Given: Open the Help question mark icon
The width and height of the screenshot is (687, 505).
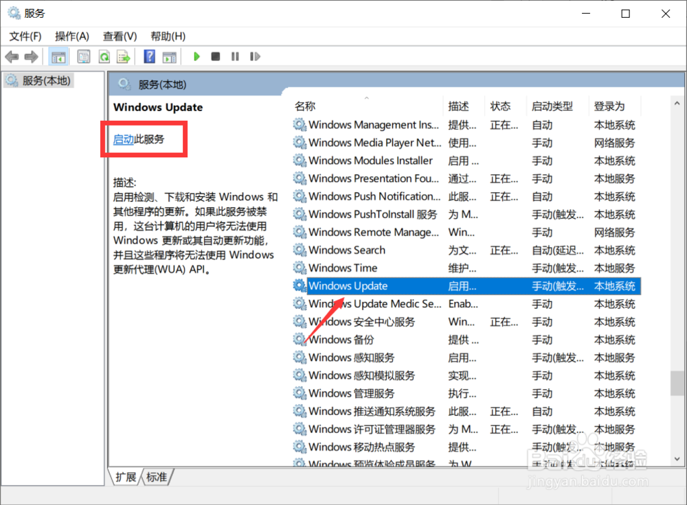Looking at the screenshot, I should [149, 56].
